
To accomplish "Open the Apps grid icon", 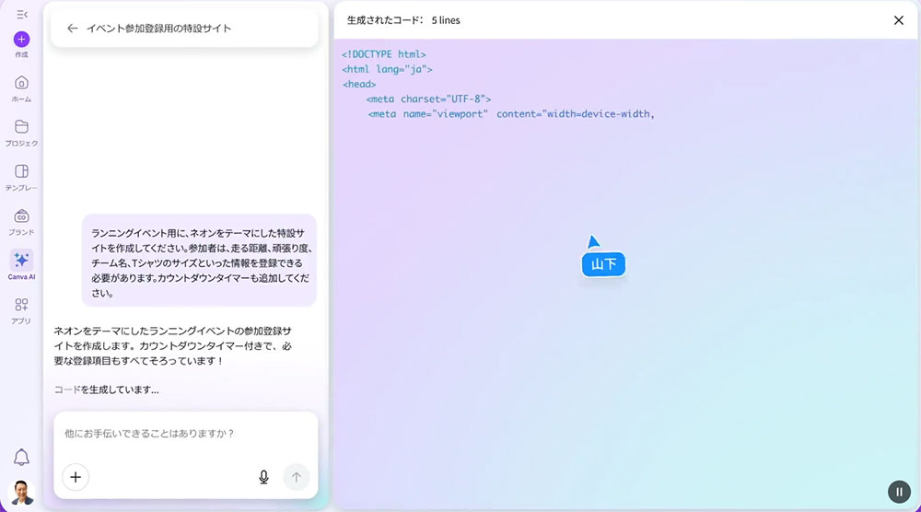I will tap(21, 305).
